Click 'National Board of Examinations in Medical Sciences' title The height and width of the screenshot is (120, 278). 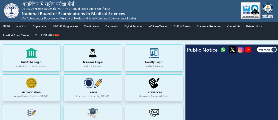click(73, 14)
